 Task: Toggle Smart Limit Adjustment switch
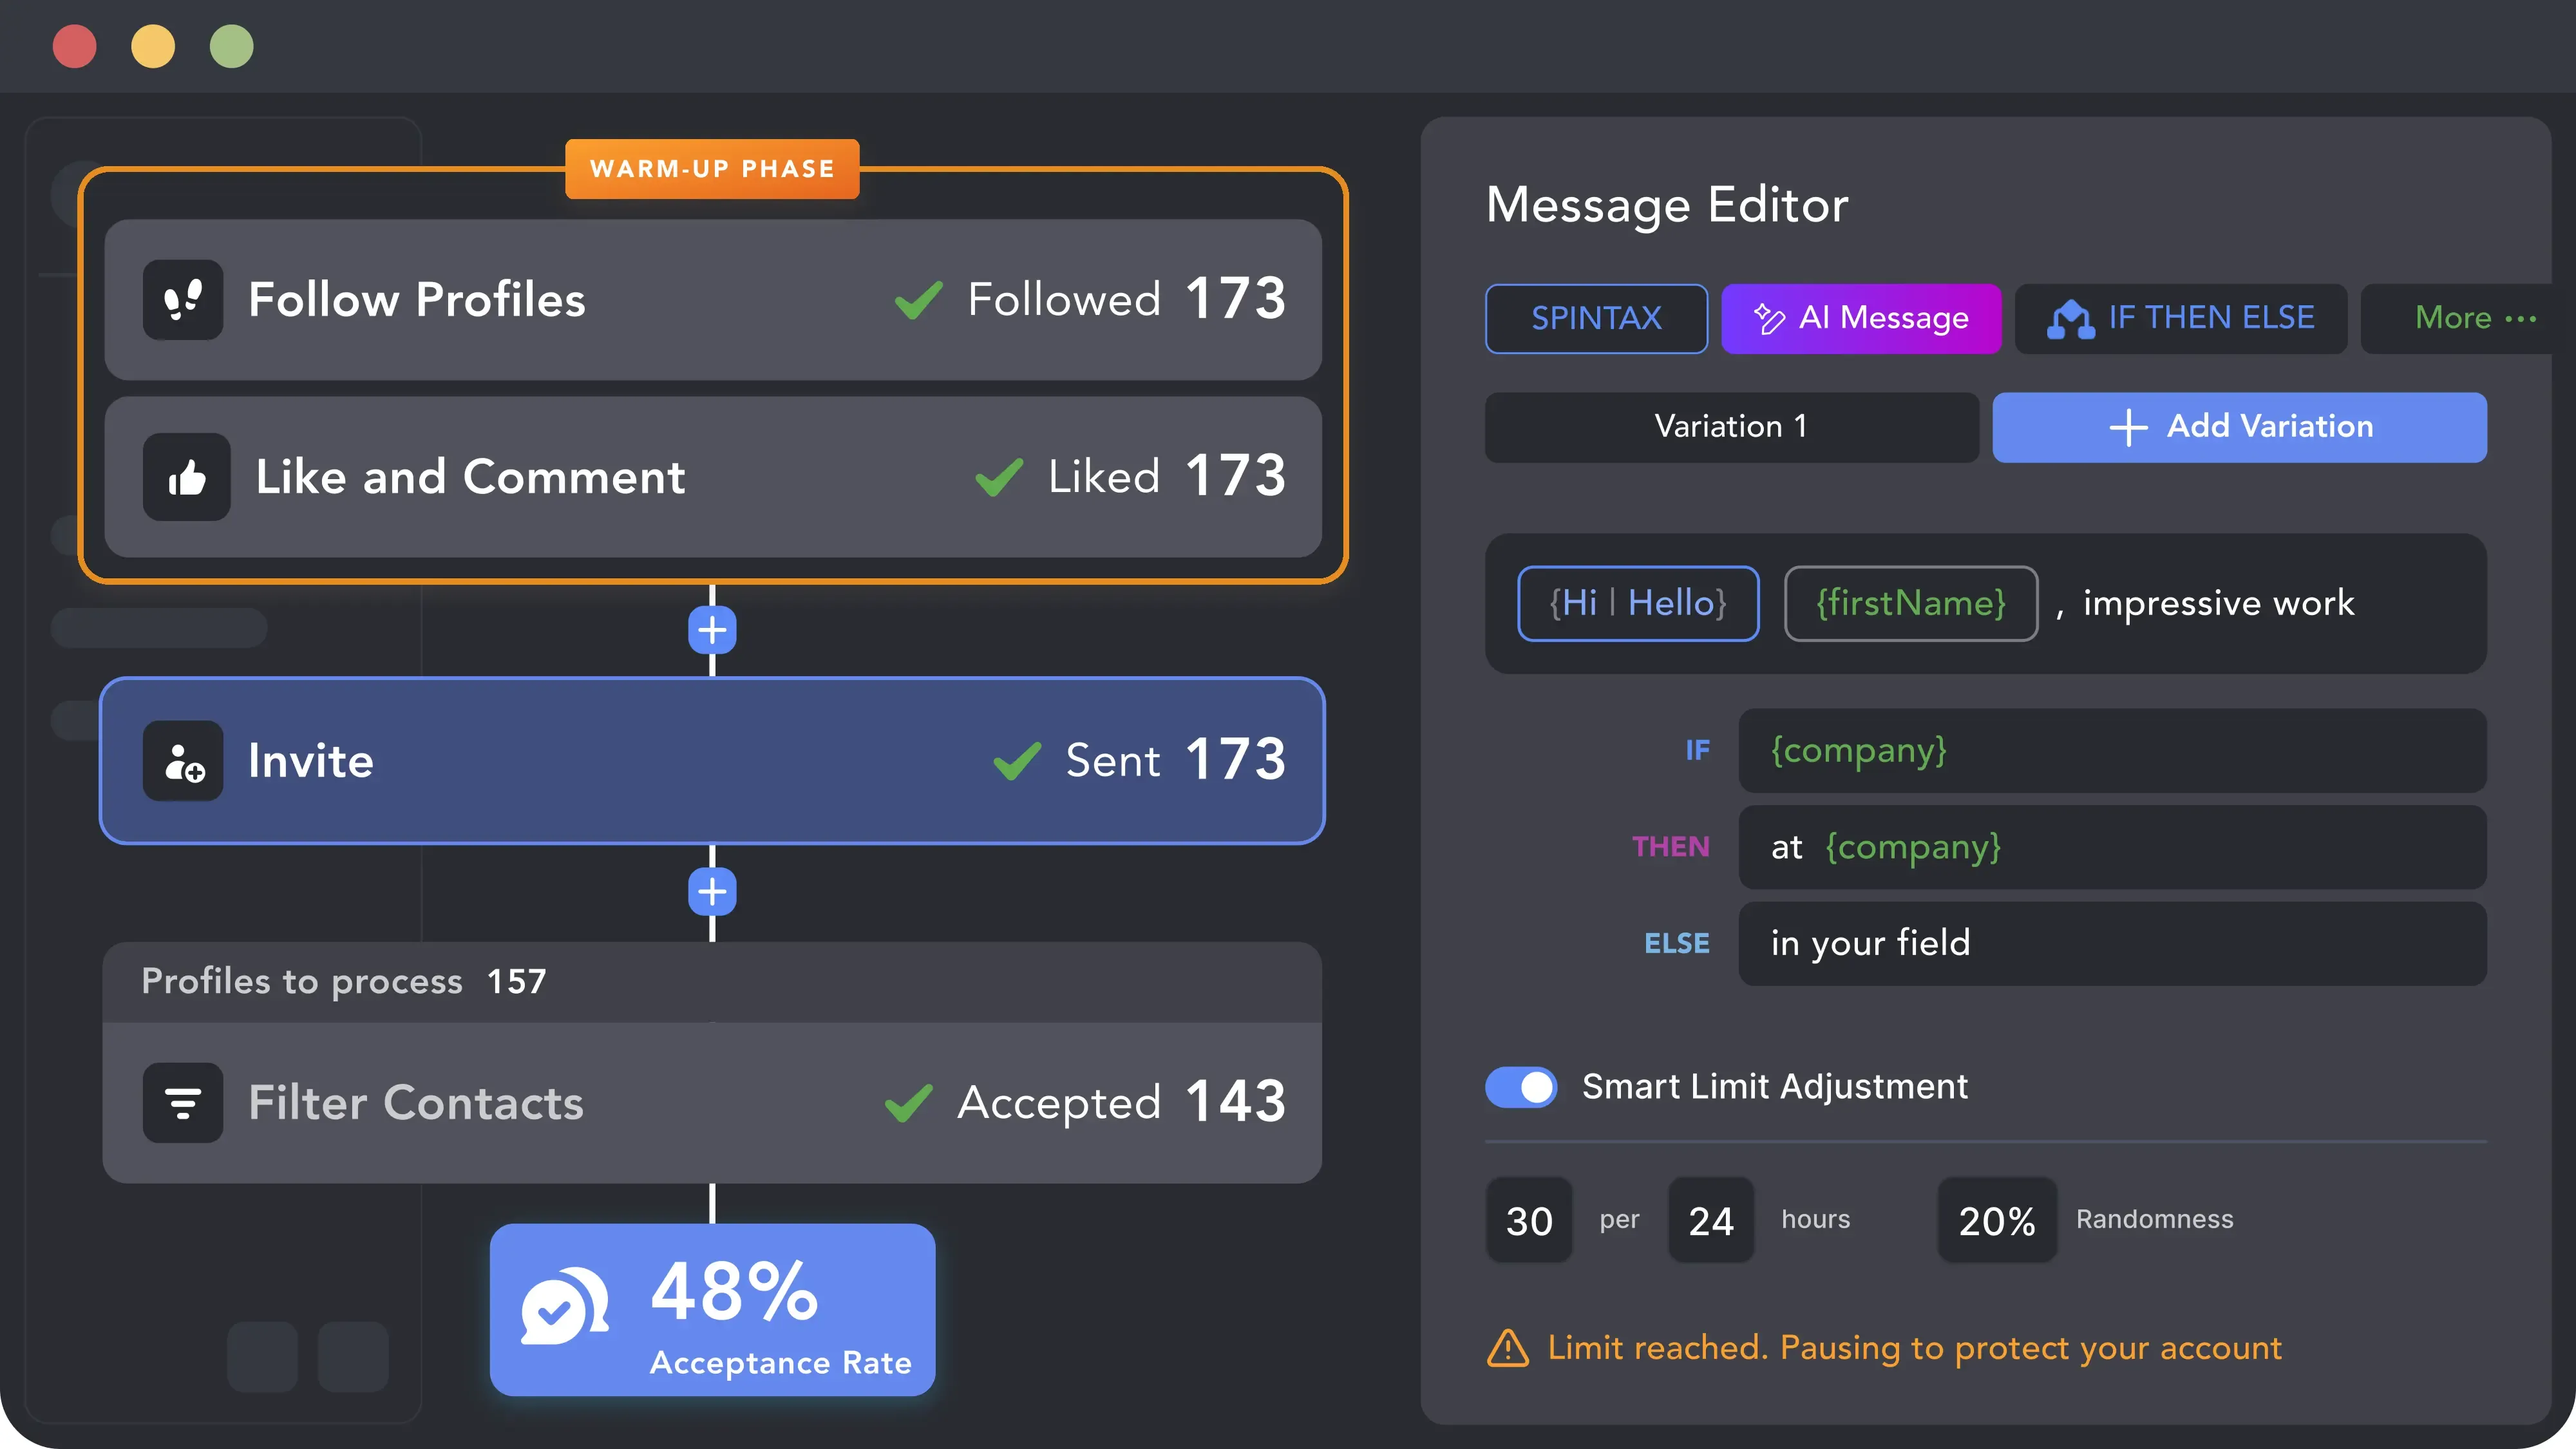[x=1521, y=1086]
